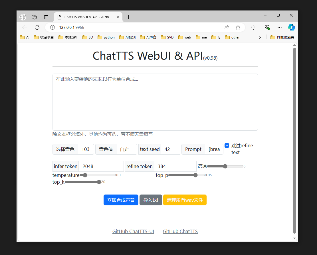Reload the page with refresh icon

click(x=37, y=27)
